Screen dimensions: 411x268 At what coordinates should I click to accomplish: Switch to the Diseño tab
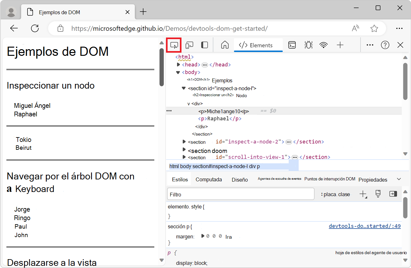point(239,179)
